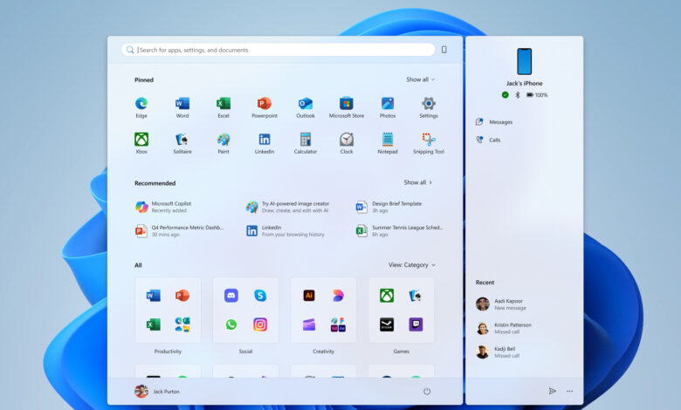
Task: Open LinkedIn from the Pinned apps
Action: click(265, 143)
